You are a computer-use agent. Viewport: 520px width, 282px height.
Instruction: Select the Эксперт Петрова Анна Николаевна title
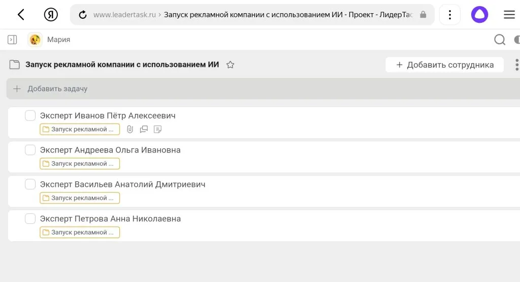(110, 219)
